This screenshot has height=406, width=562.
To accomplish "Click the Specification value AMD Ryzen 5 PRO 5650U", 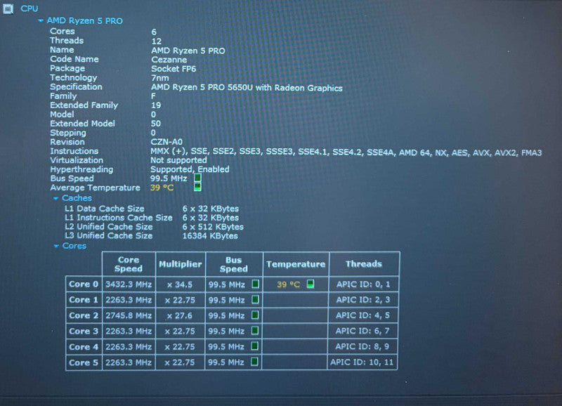I will (247, 87).
